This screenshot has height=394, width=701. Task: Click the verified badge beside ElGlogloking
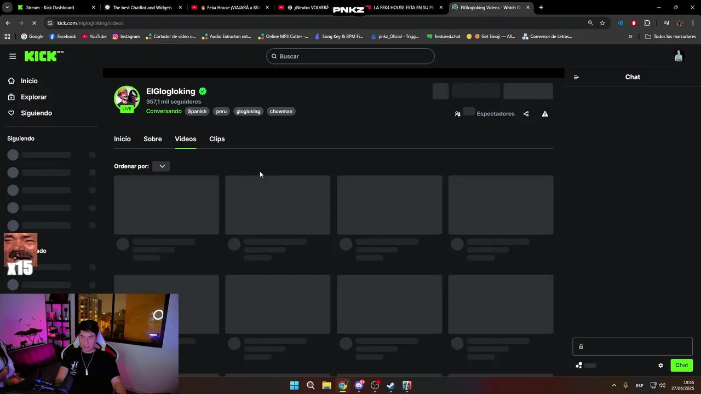(x=203, y=91)
